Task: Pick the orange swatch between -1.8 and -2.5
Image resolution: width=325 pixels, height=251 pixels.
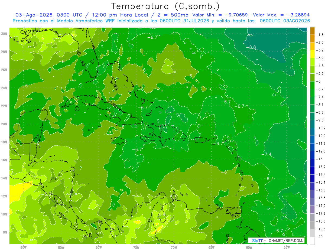Action: (312, 38)
